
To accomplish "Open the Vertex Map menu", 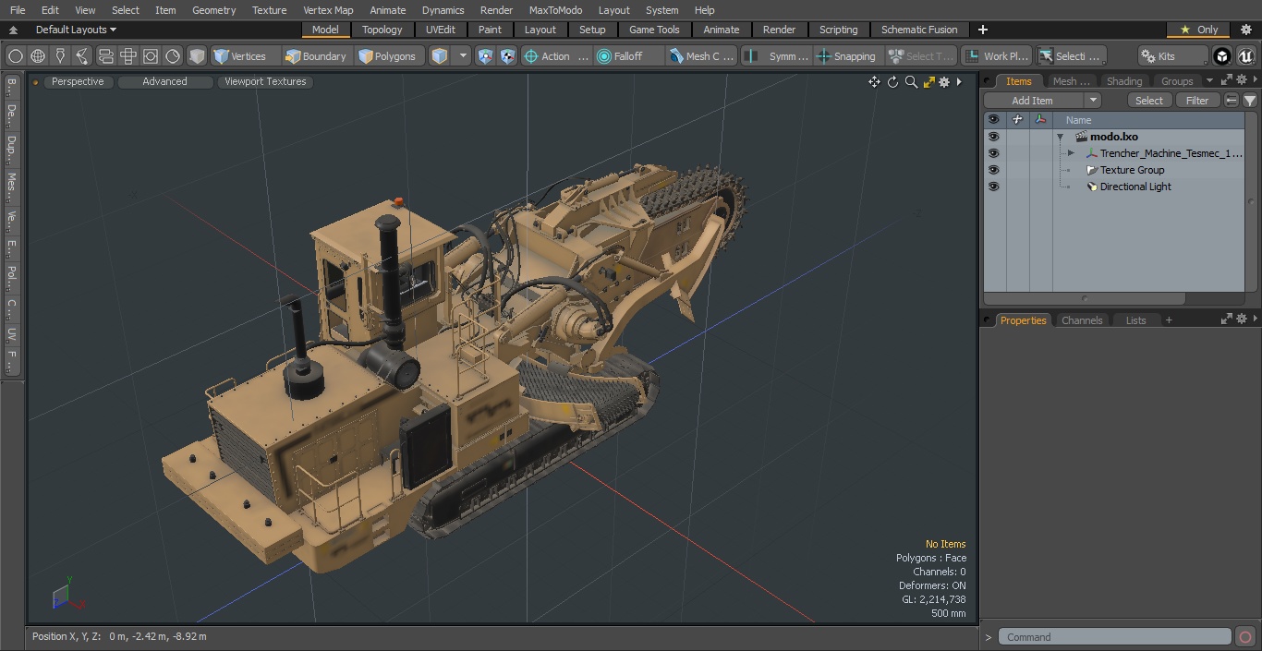I will click(328, 10).
